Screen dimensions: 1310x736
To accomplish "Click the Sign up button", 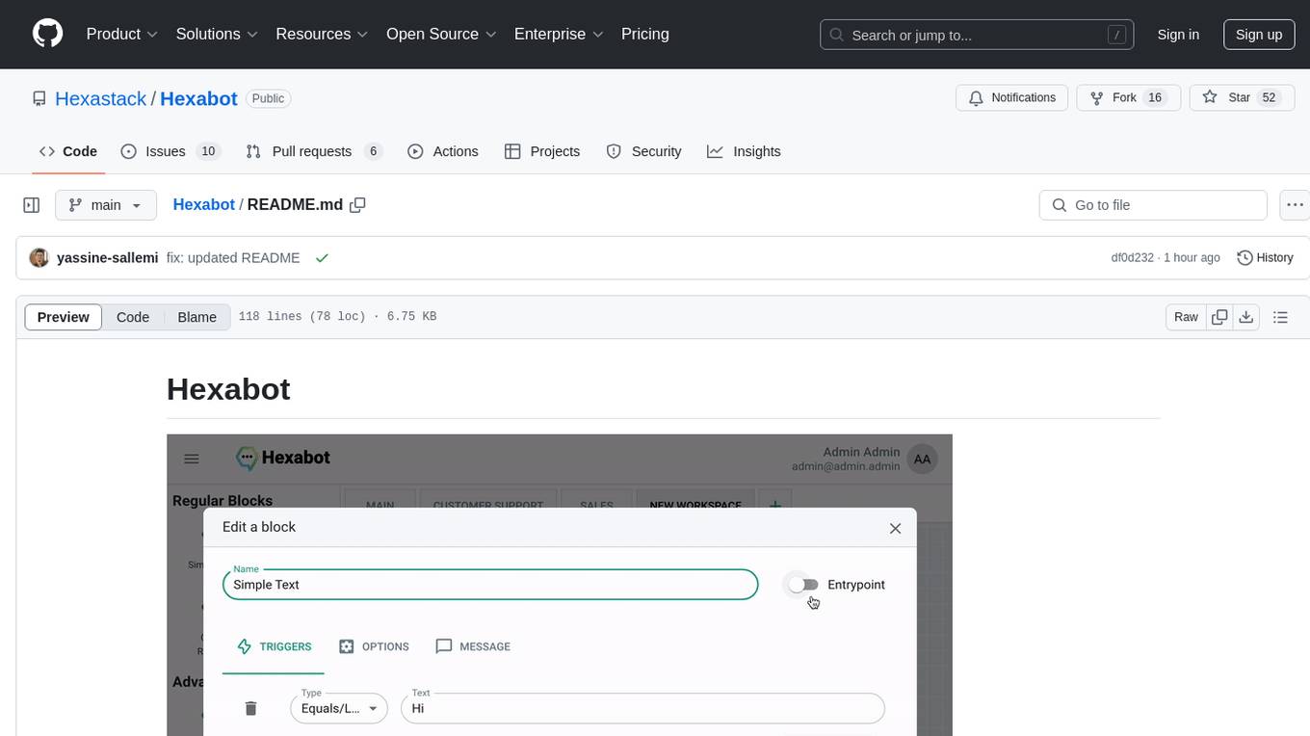I will point(1259,35).
